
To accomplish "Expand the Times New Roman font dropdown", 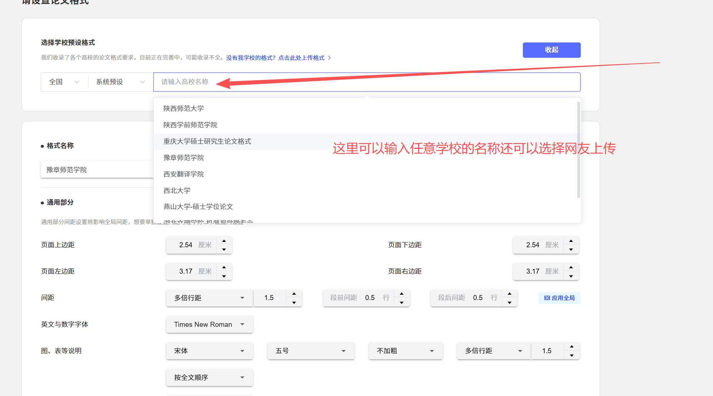I will coord(209,324).
